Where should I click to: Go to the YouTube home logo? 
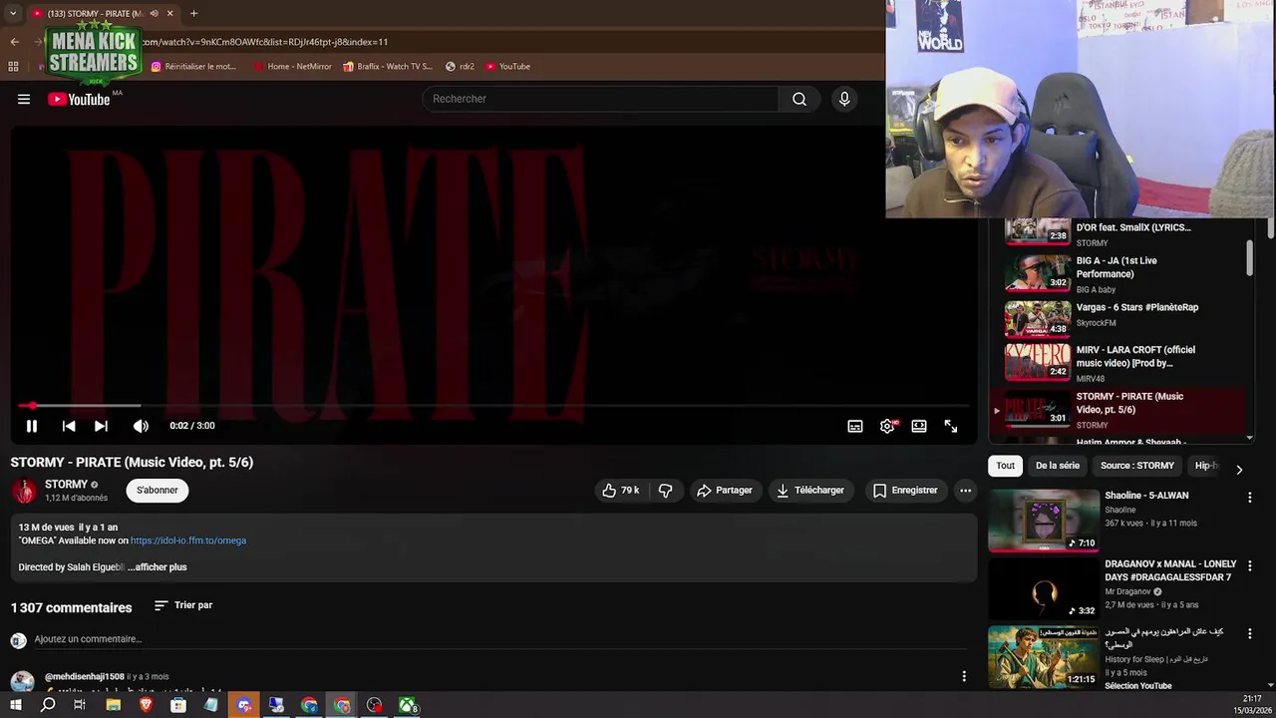click(x=79, y=99)
